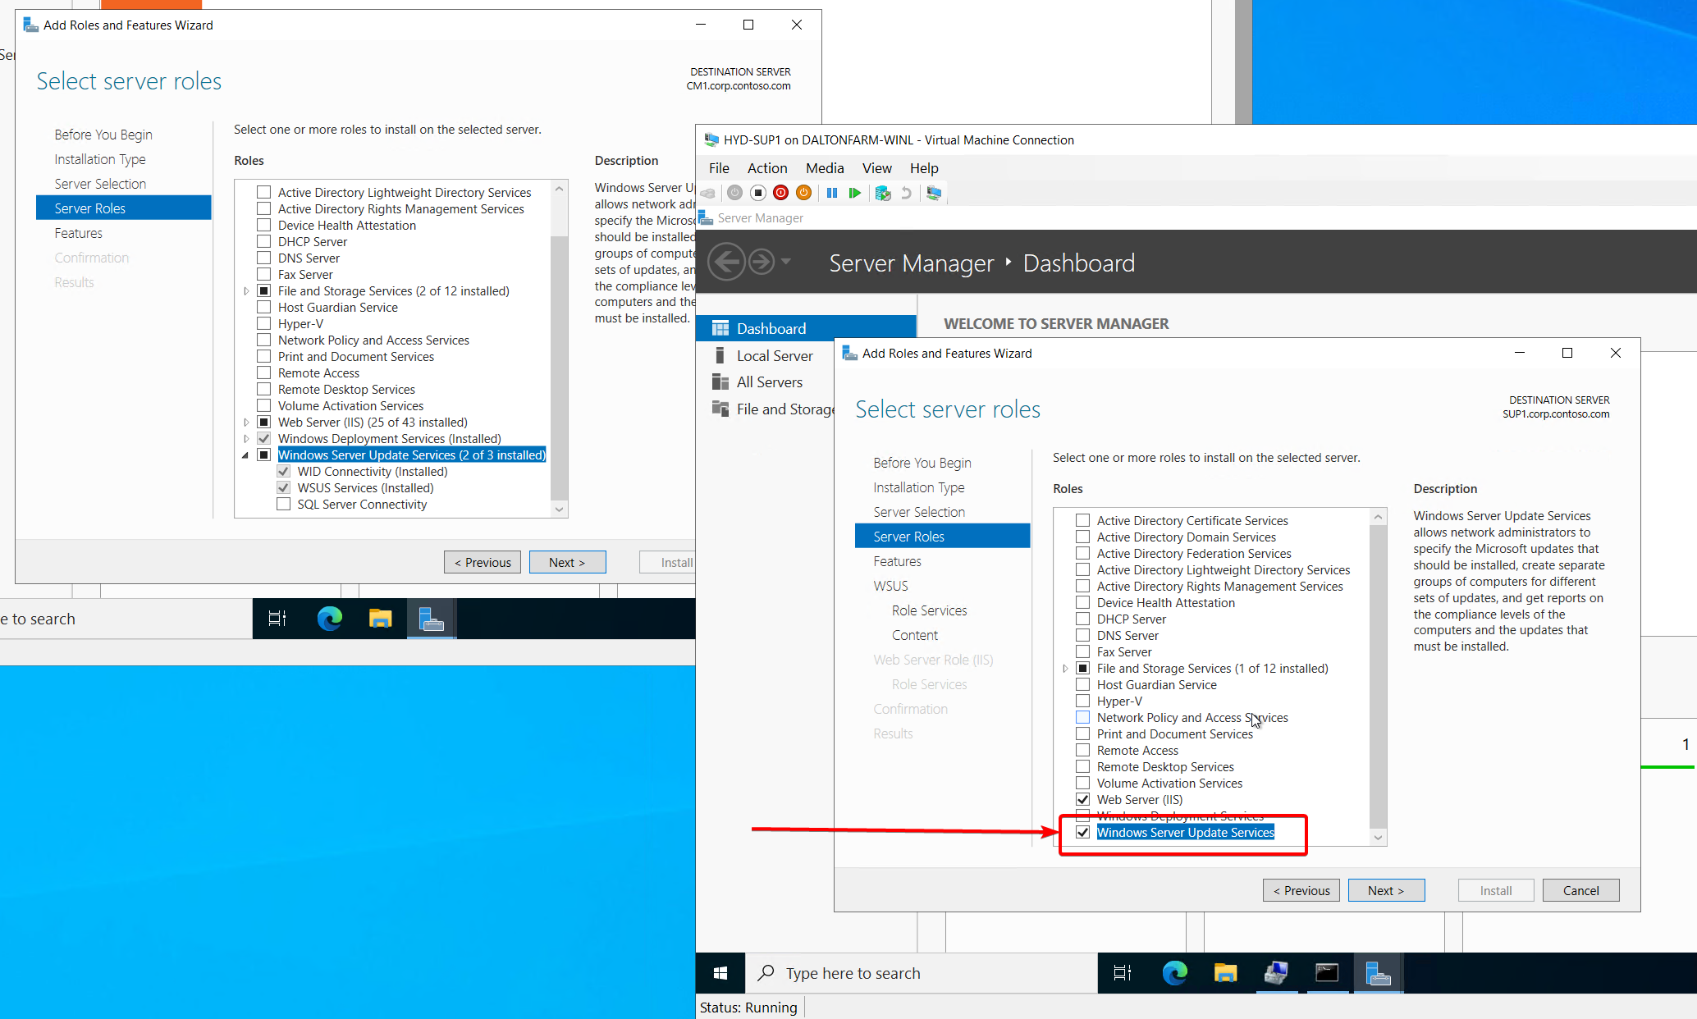
Task: Open the Start menu in the SUP1 VM
Action: (x=720, y=973)
